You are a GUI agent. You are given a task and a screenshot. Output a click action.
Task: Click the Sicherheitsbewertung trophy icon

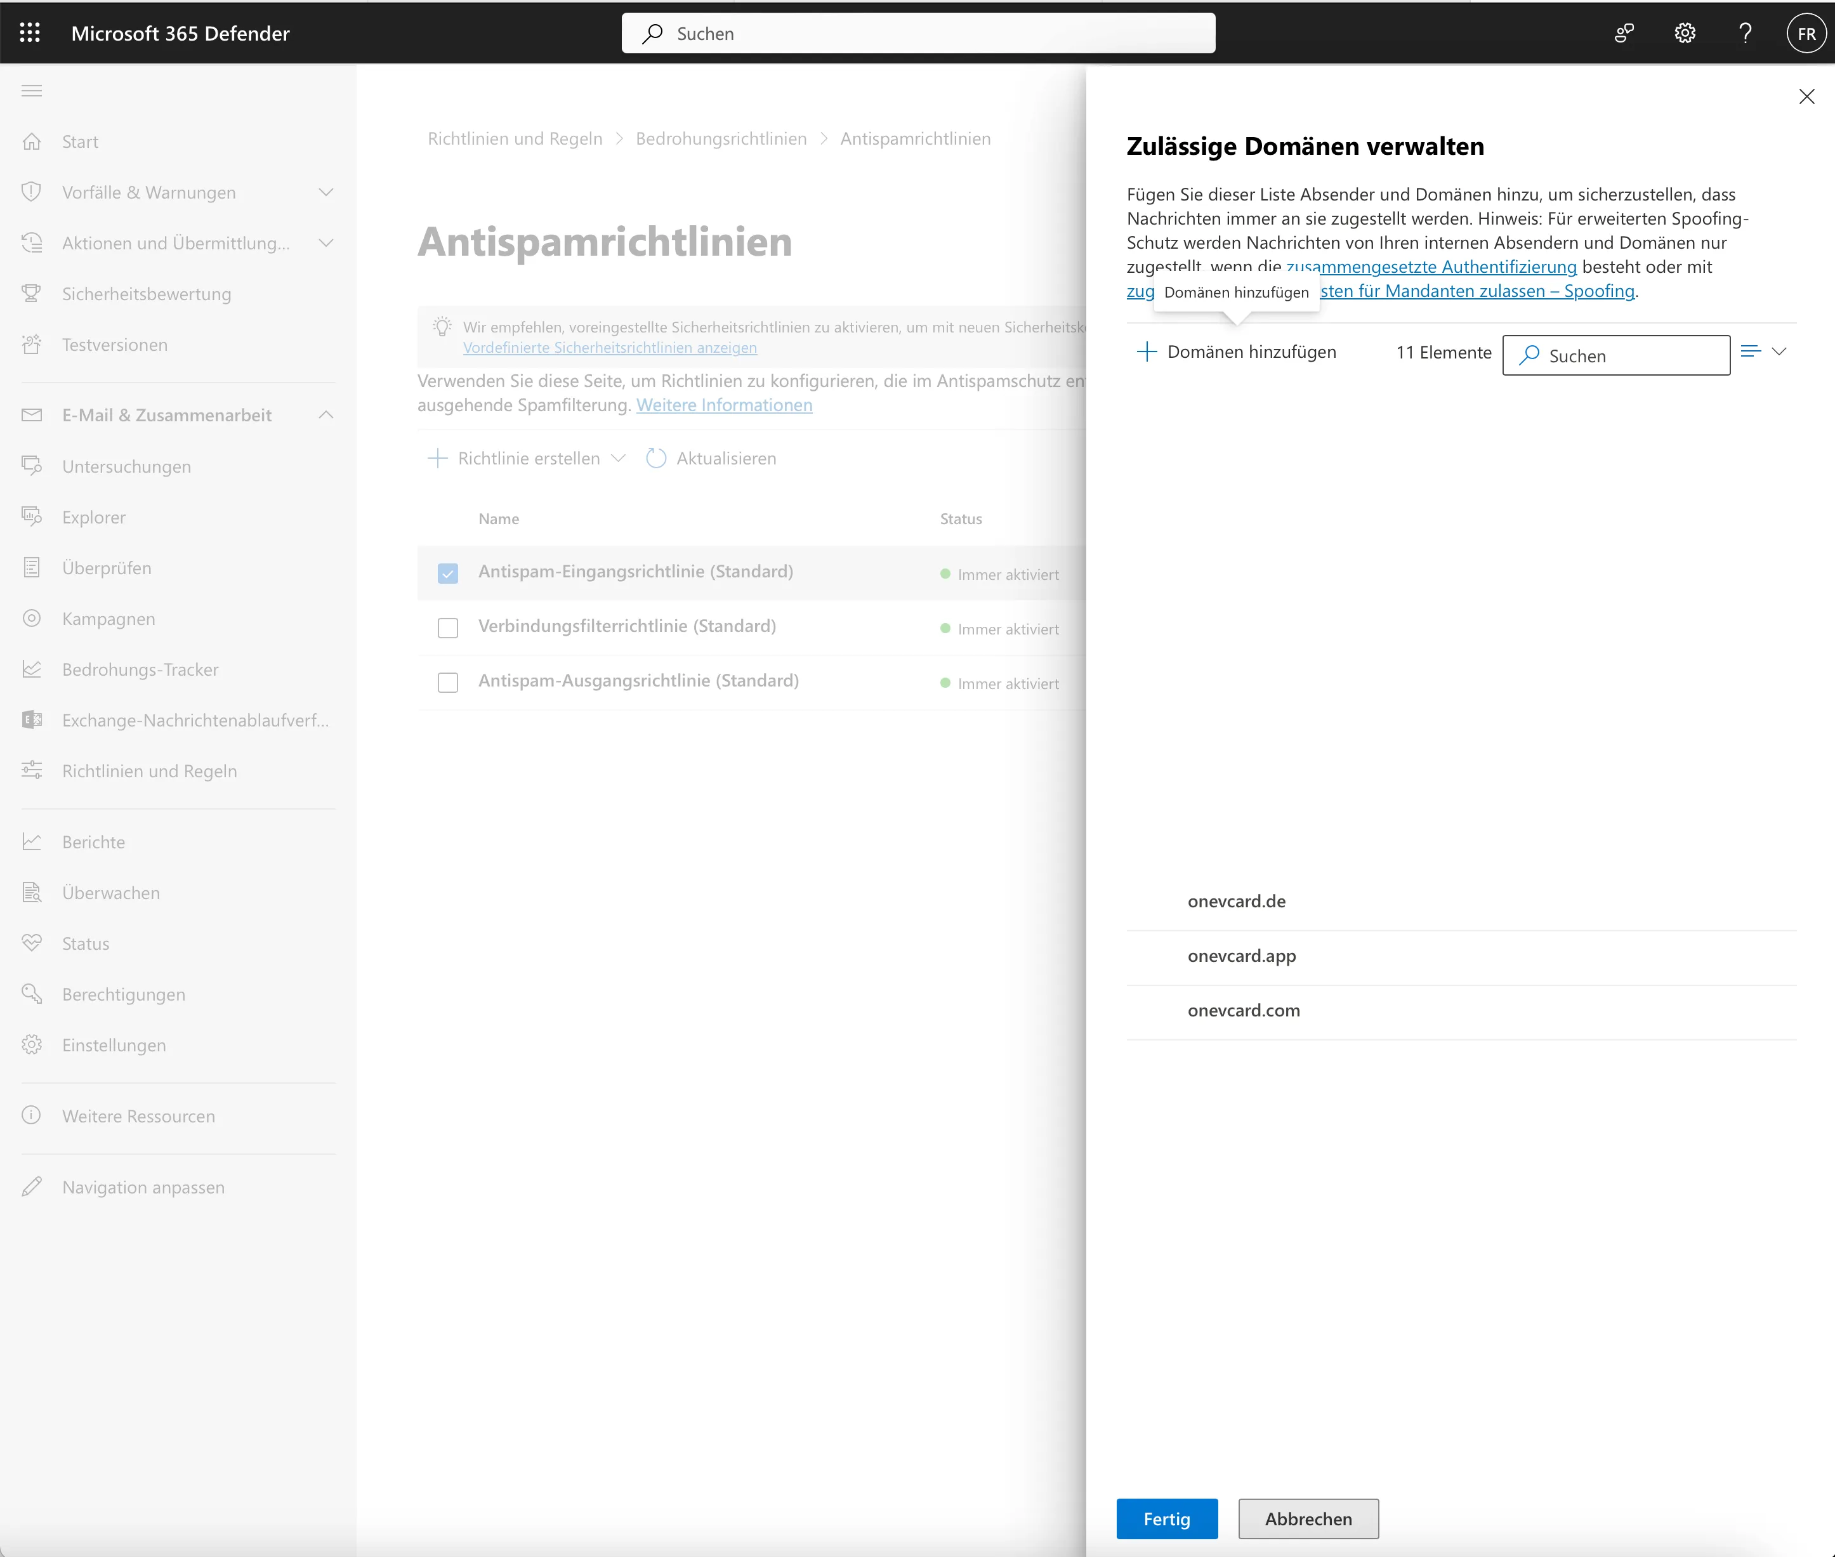[32, 293]
